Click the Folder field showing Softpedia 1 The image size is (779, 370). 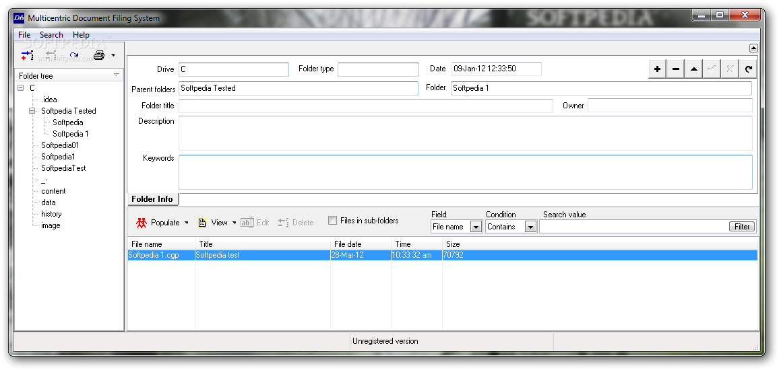click(601, 88)
